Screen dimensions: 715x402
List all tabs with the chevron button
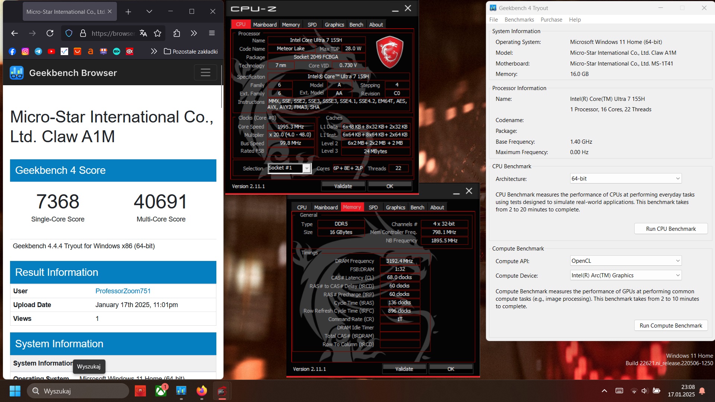(x=149, y=12)
